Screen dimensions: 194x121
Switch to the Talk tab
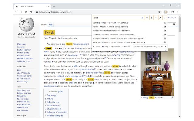coord(51,25)
